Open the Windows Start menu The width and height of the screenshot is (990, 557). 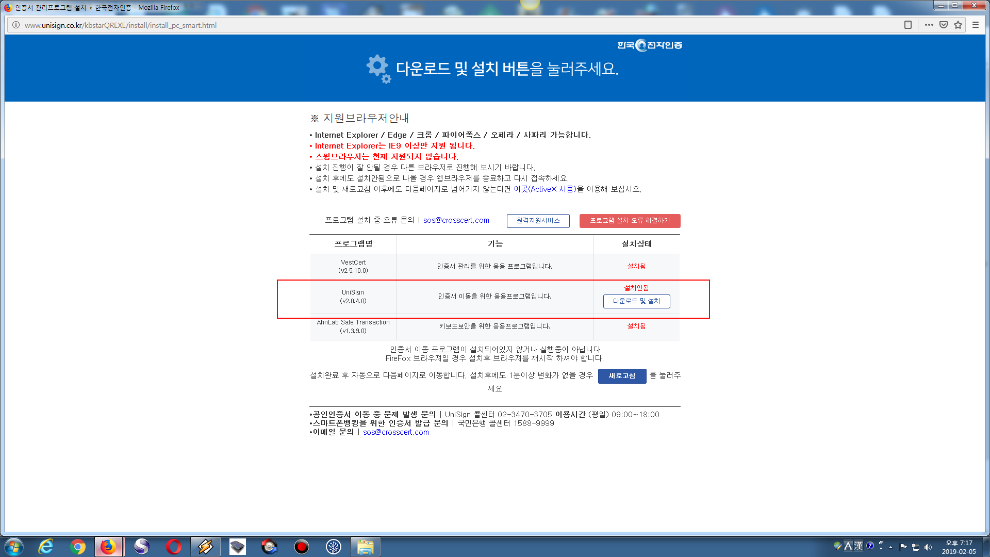pyautogui.click(x=14, y=547)
